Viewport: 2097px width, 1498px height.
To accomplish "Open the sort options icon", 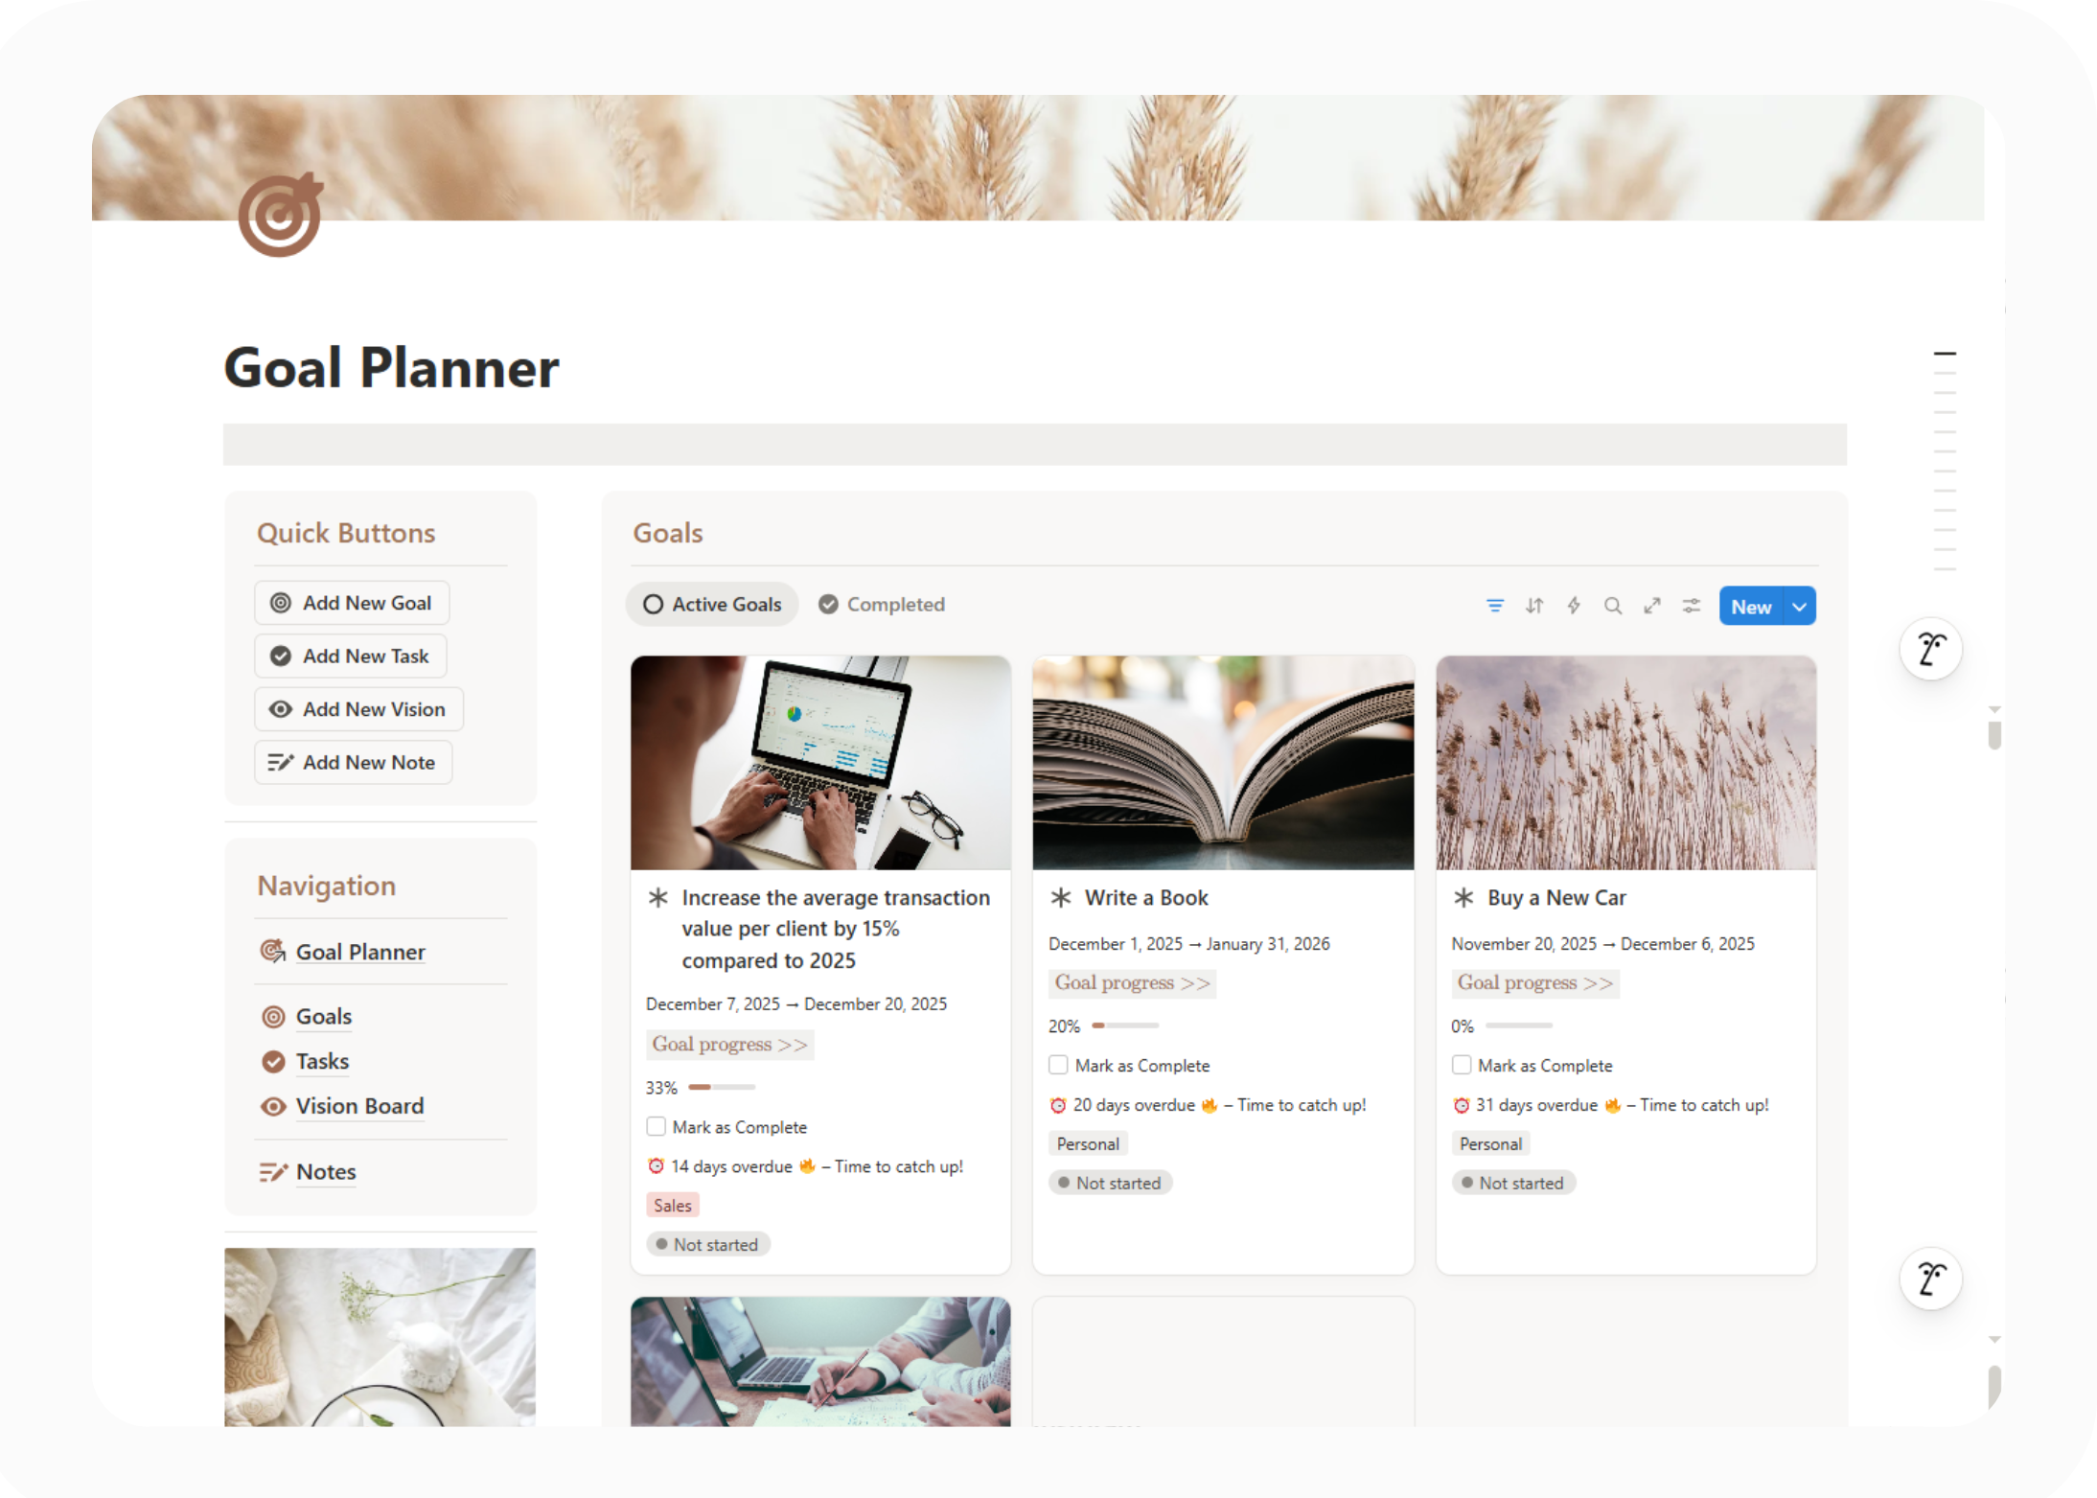I will (1534, 606).
